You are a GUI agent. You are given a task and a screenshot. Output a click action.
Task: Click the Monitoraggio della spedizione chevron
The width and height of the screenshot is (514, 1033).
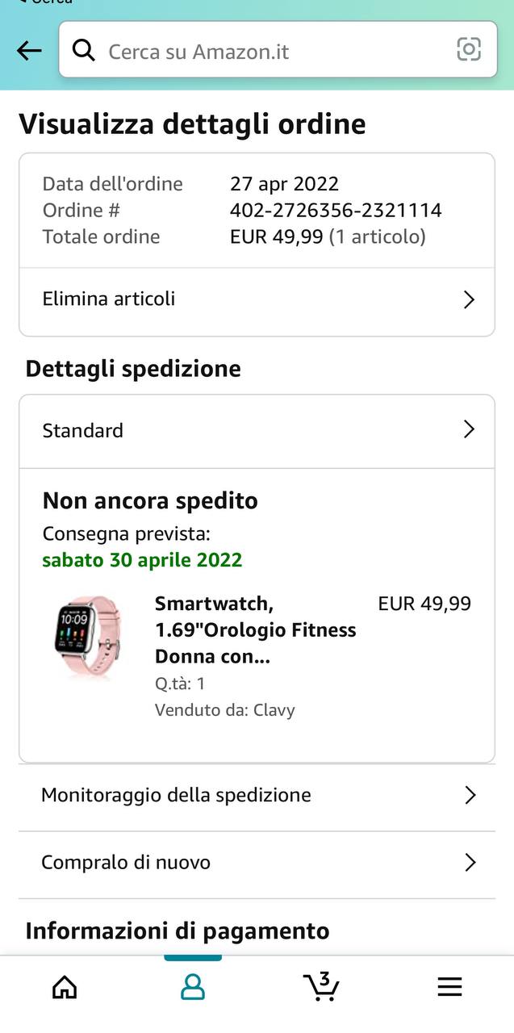pyautogui.click(x=470, y=796)
